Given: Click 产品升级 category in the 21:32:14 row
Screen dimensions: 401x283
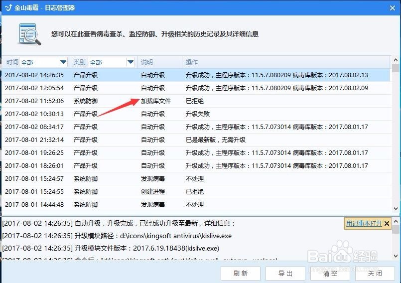Looking at the screenshot, I should pyautogui.click(x=86, y=140).
